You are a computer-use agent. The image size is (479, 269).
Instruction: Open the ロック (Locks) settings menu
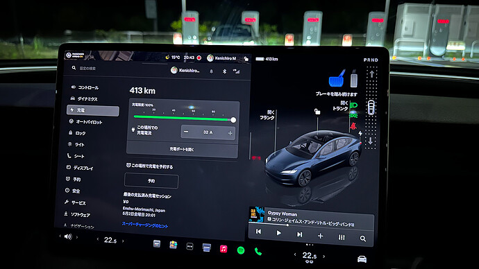77,133
